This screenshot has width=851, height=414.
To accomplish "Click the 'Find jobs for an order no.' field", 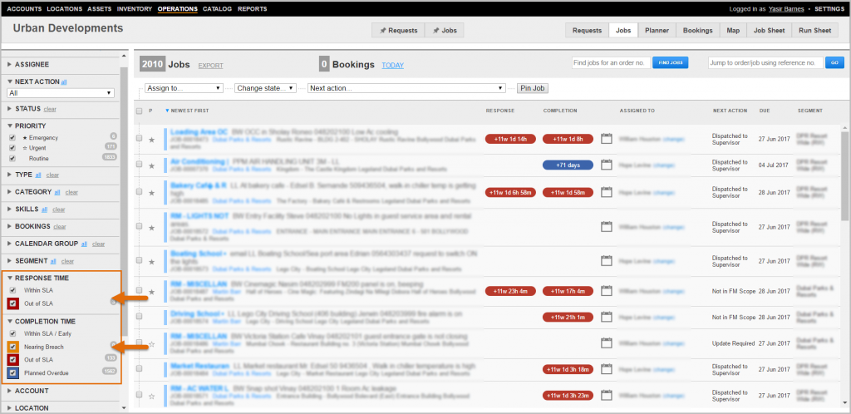I will [x=608, y=62].
